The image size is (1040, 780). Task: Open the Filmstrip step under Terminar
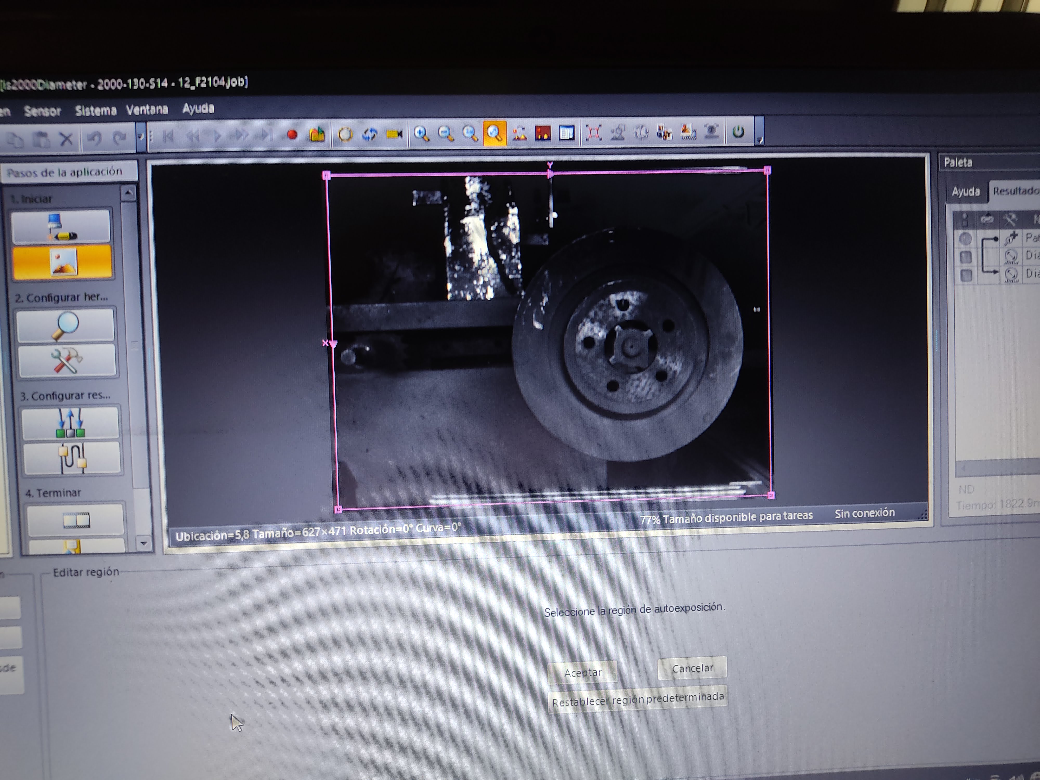point(76,519)
